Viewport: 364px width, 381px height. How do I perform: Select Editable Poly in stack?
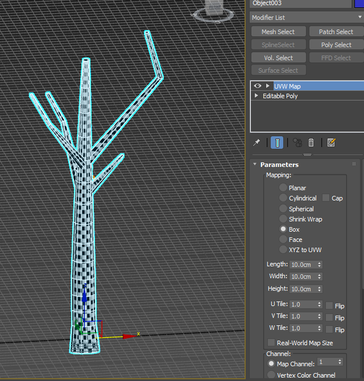coord(280,96)
